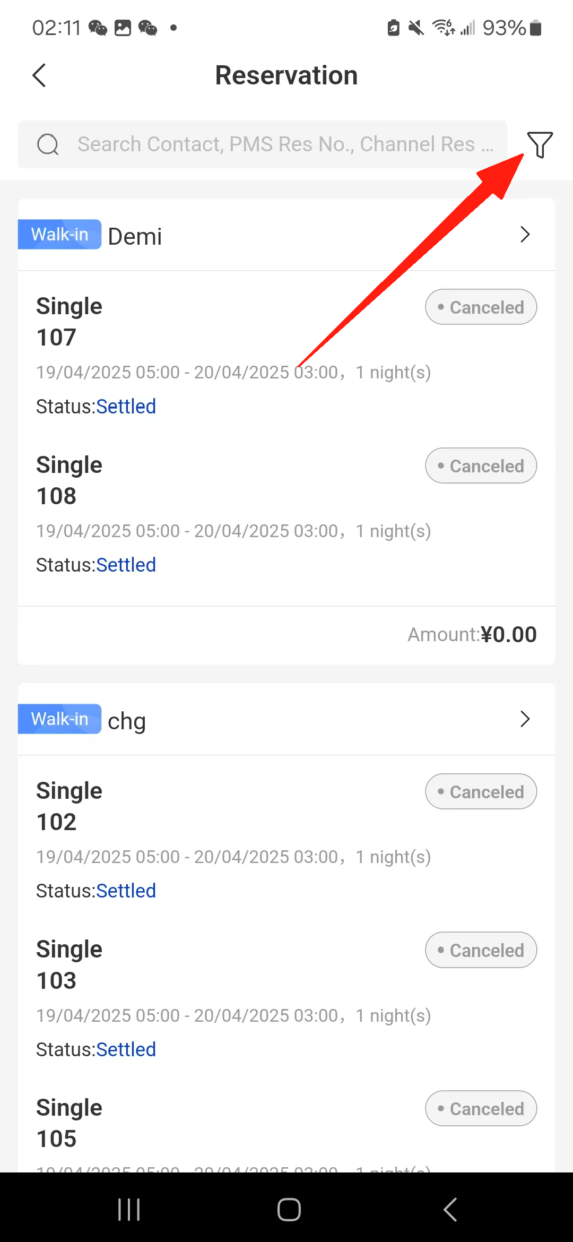Select the Single 103 room entry

tap(70, 965)
